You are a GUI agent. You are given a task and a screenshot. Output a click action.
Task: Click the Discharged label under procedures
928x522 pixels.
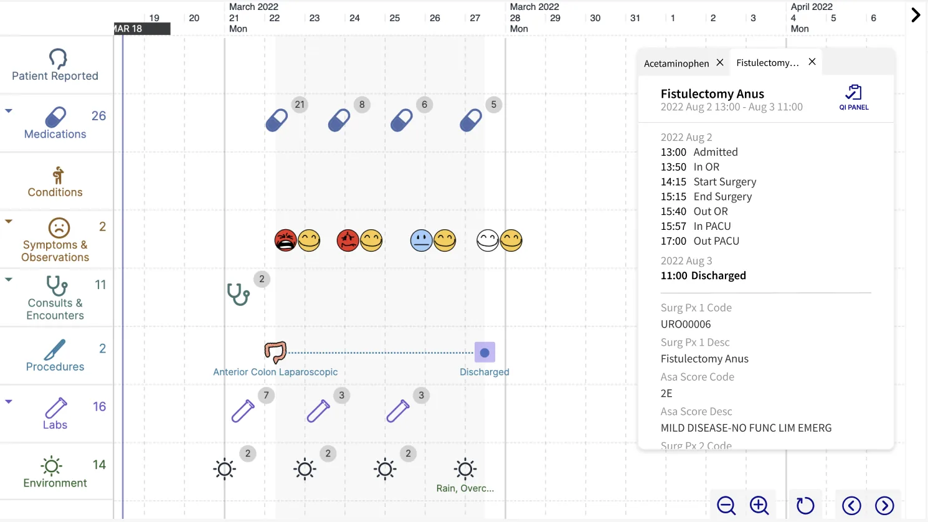[485, 372]
